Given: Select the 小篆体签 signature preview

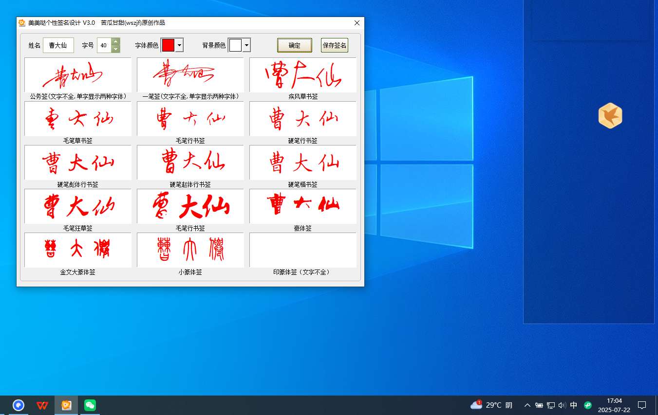Looking at the screenshot, I should coord(190,250).
